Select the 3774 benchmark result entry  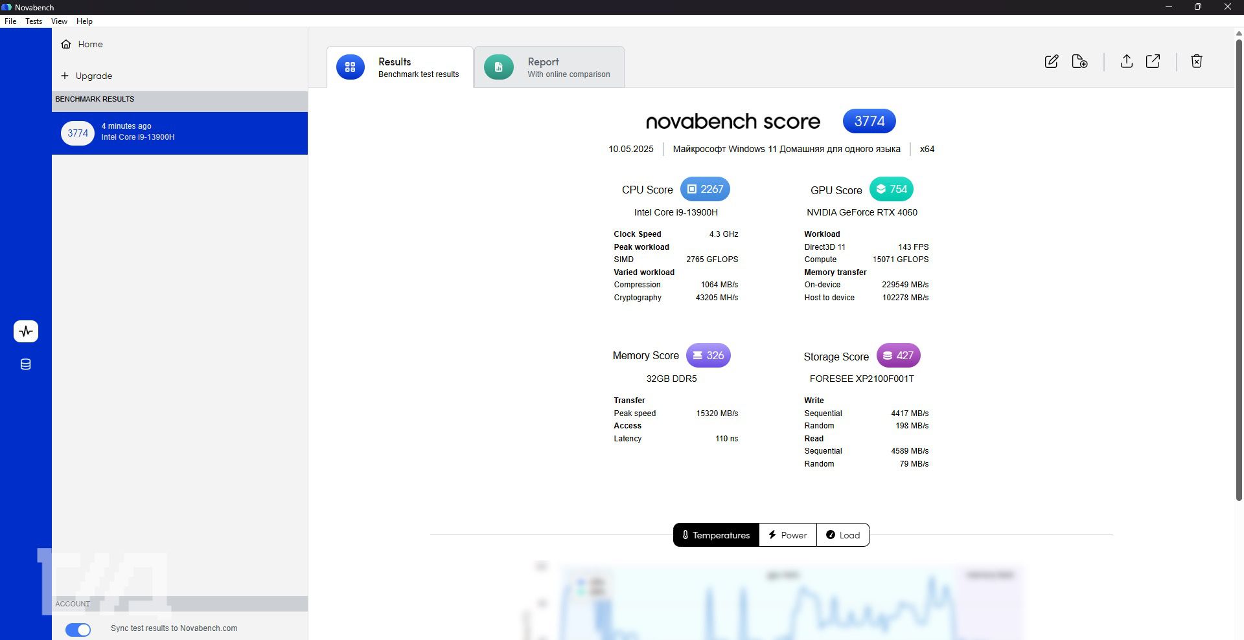tap(179, 133)
